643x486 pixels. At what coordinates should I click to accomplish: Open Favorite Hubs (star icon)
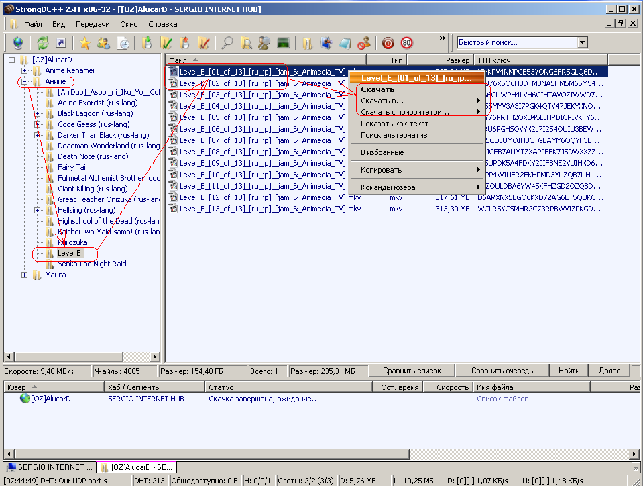click(85, 42)
